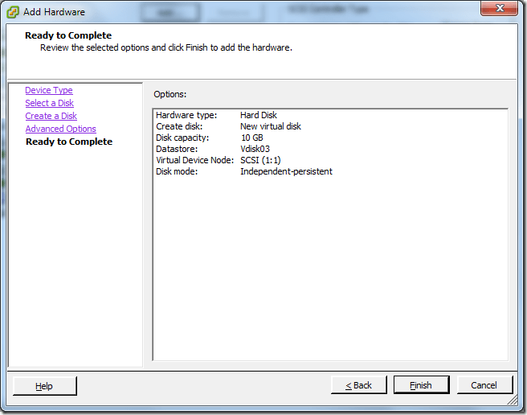Click the '10 GB' capacity value
Image resolution: width=527 pixels, height=415 pixels.
coord(252,138)
